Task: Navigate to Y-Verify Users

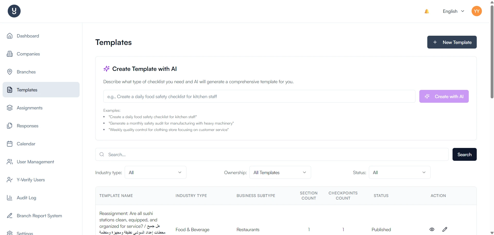Action: pos(31,180)
